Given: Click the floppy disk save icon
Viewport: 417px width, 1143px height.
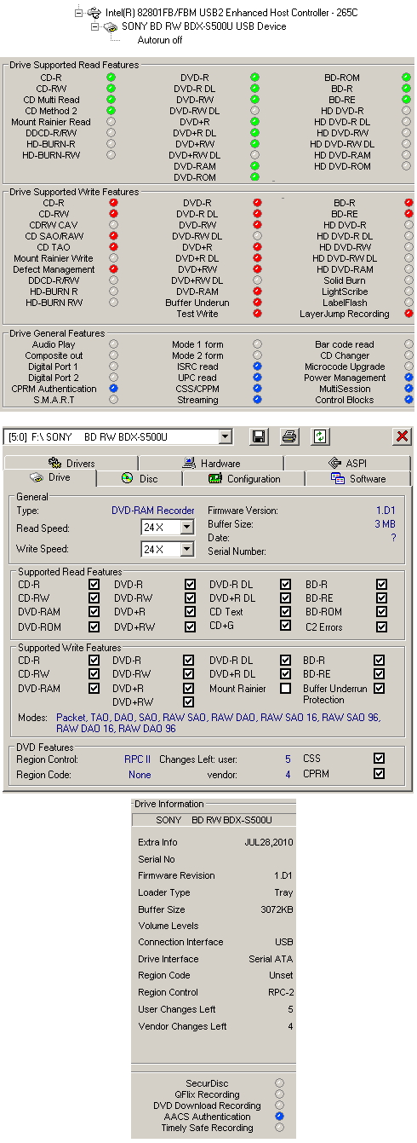Looking at the screenshot, I should [x=259, y=436].
